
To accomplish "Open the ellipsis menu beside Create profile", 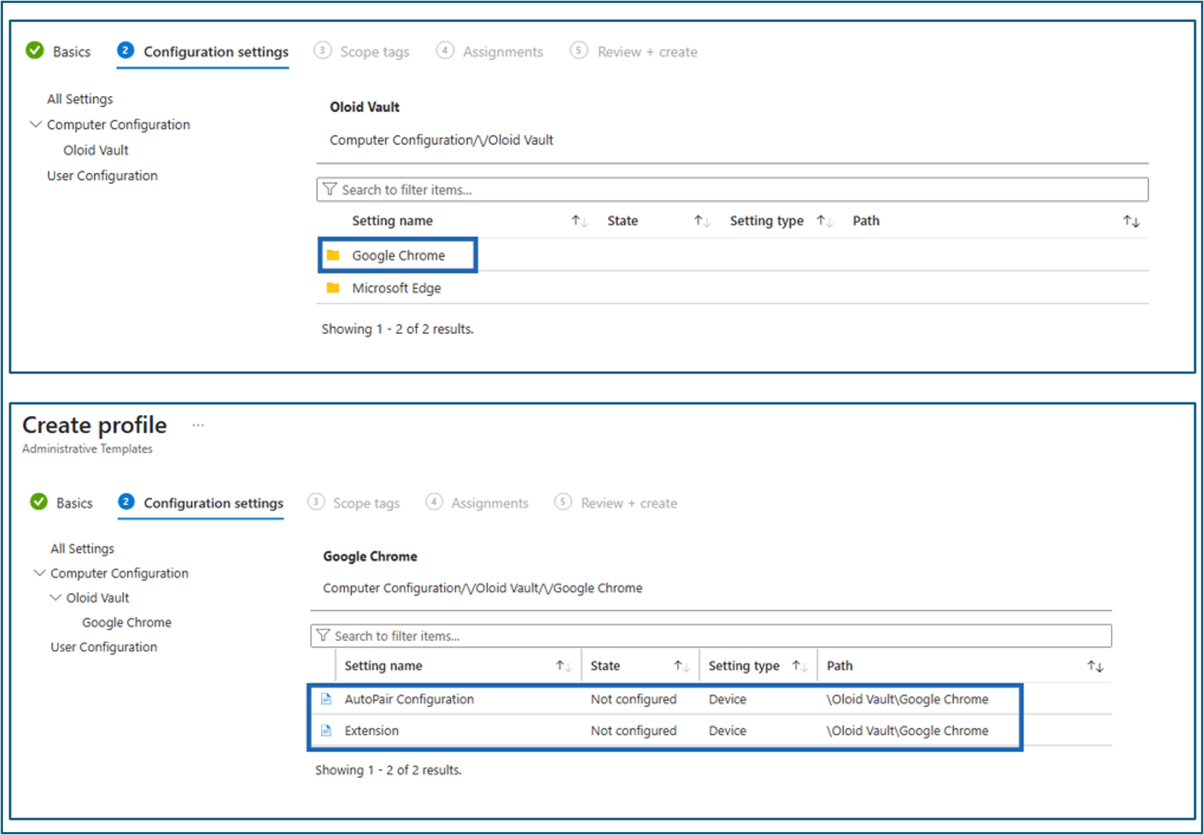I will coord(198,425).
